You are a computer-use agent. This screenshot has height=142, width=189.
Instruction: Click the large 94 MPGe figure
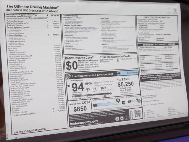(x=78, y=87)
